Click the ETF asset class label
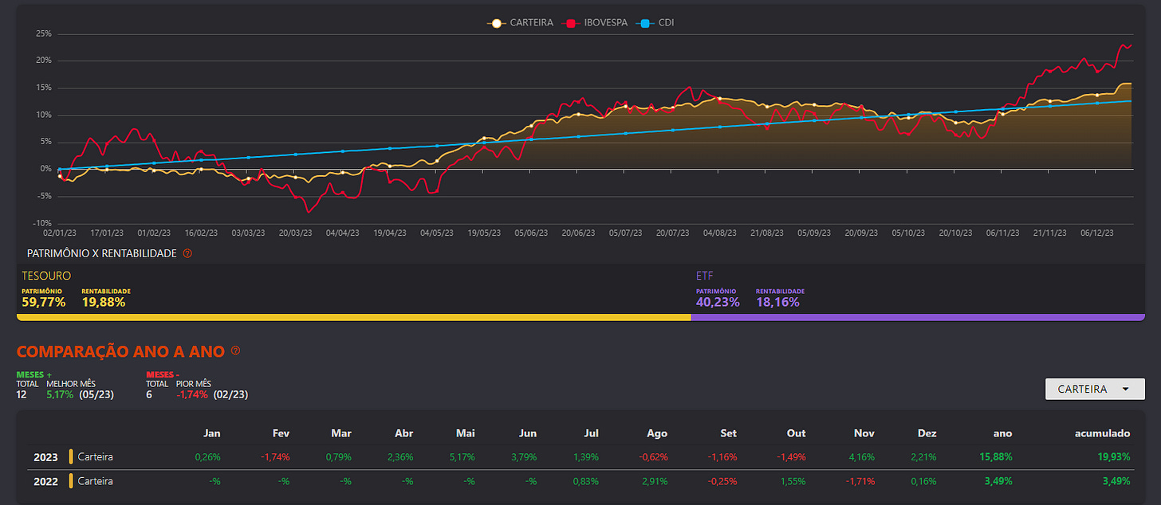1161x505 pixels. click(705, 276)
